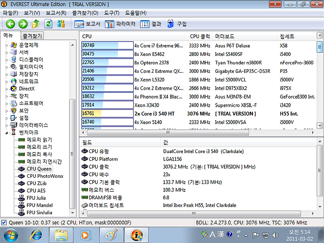Click the green Forward arrow toolbar icon
324x243 pixels.
23,24
